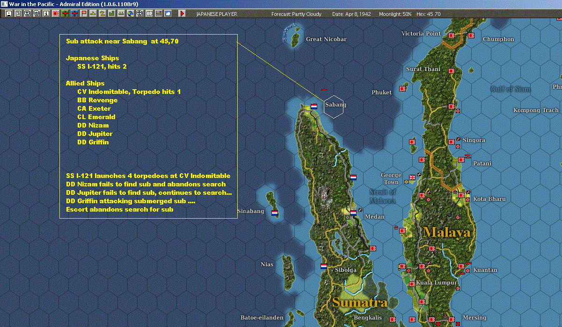Click the save game disk icon
This screenshot has height=327, width=562.
click(9, 14)
